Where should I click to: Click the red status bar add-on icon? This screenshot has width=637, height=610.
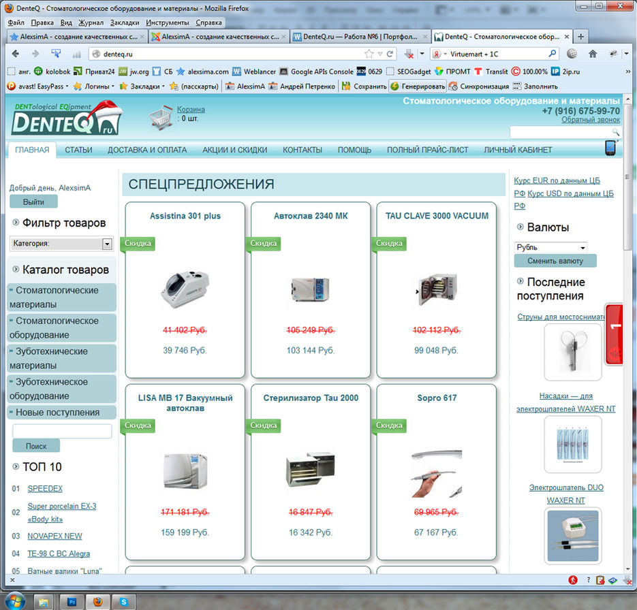[x=573, y=580]
